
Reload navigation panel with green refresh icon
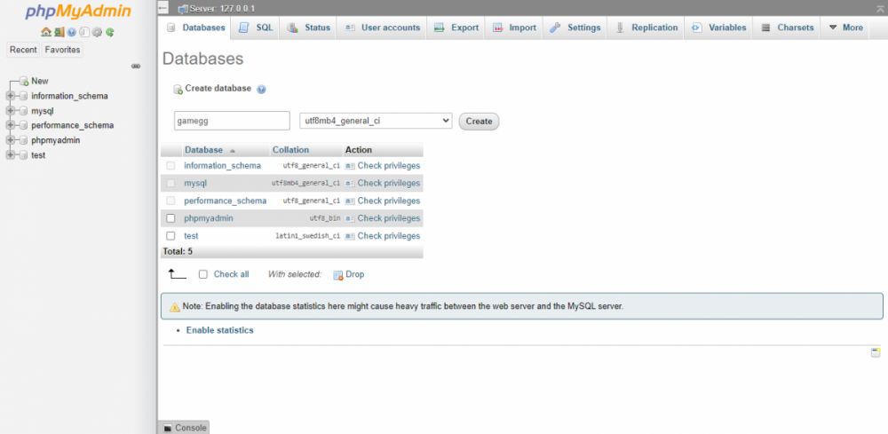tap(110, 32)
